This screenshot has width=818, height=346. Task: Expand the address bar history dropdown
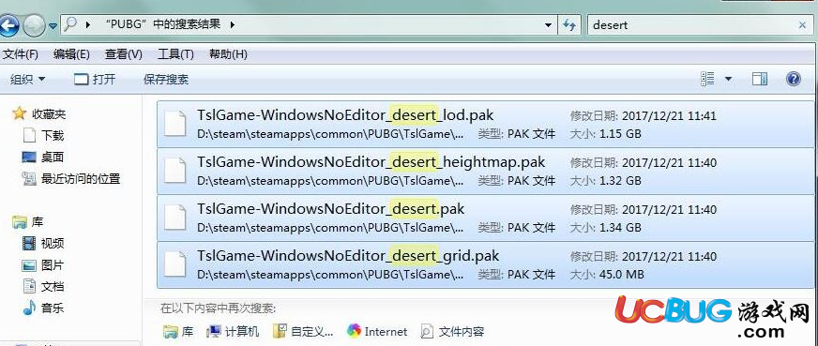[x=548, y=24]
